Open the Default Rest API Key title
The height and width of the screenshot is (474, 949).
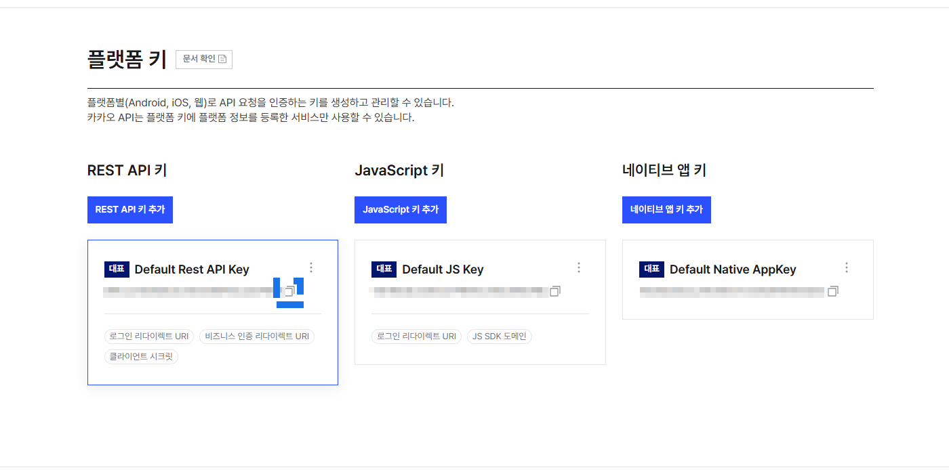point(192,270)
